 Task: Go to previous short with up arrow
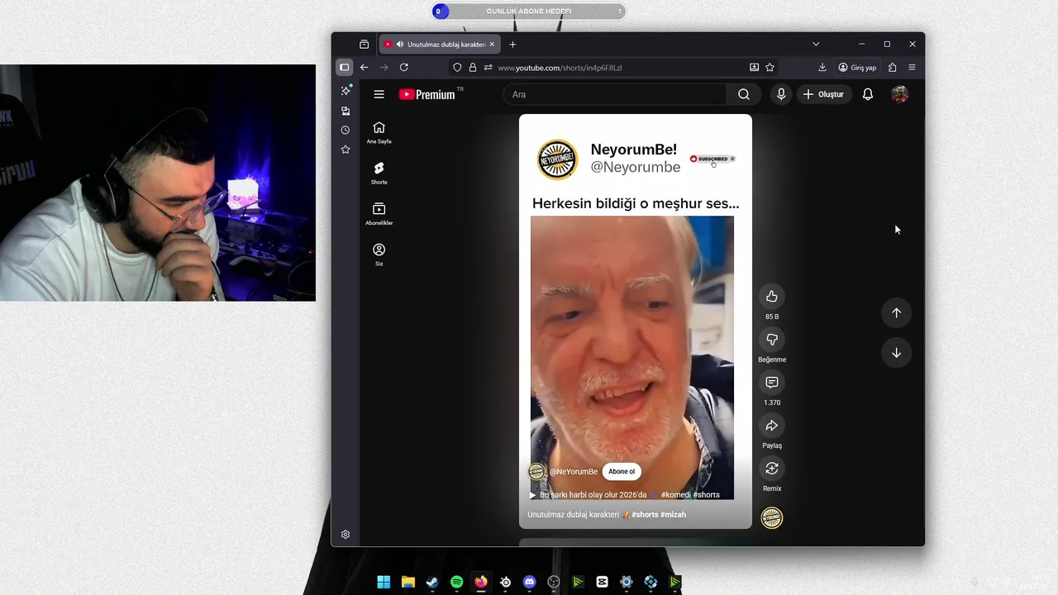coord(896,312)
